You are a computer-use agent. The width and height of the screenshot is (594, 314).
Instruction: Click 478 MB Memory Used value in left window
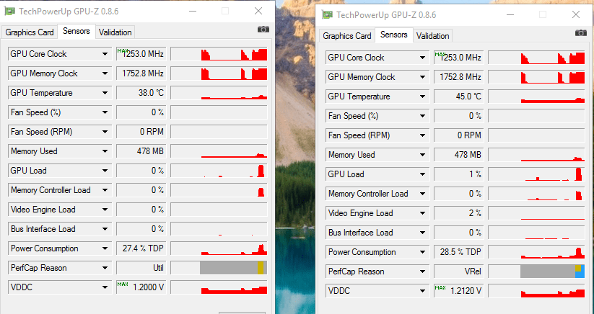(x=141, y=151)
